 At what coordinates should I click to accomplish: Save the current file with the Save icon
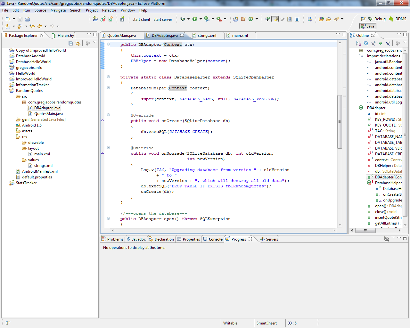[20, 19]
